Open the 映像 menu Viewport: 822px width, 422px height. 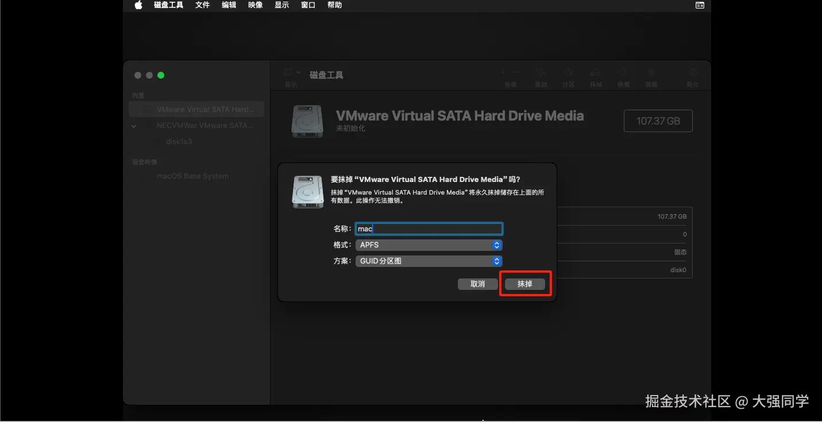point(255,5)
